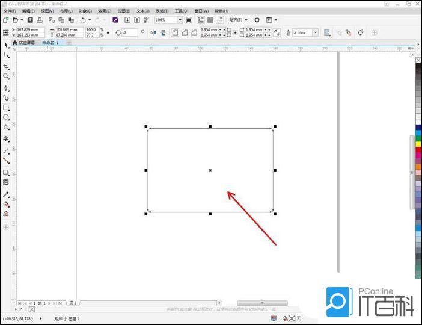Click the Publish to PDF icon
The width and height of the screenshot is (422, 325).
pos(146,20)
